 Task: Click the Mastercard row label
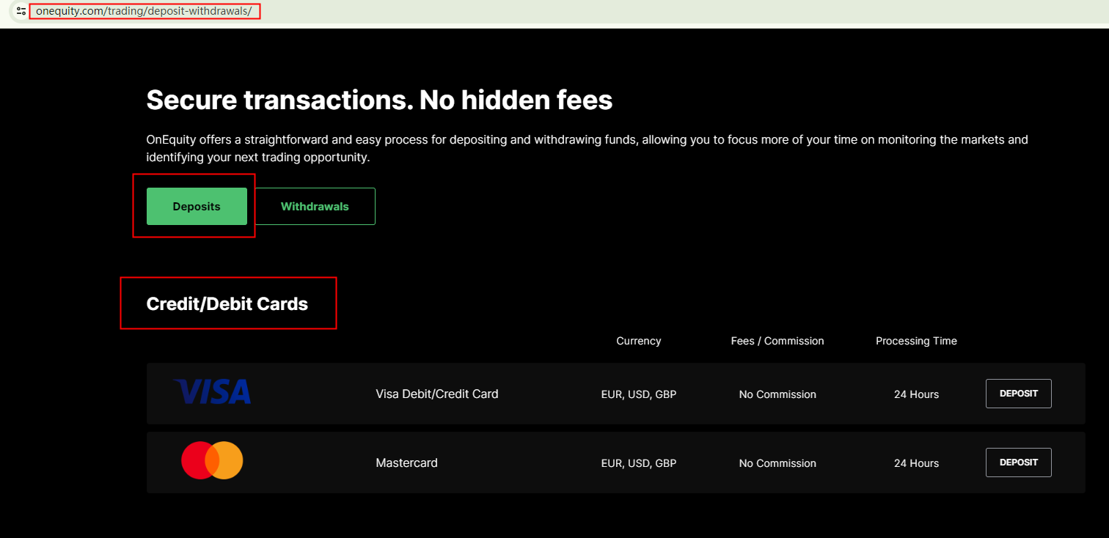(406, 463)
